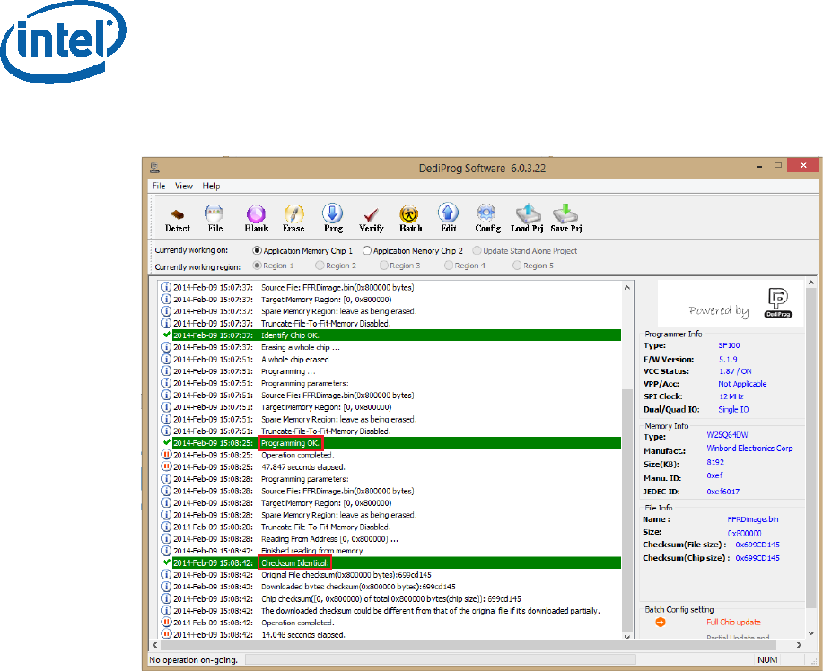Screen dimensions: 823x671
Task: Click the right panel scroll-up arrow
Action: click(x=811, y=283)
